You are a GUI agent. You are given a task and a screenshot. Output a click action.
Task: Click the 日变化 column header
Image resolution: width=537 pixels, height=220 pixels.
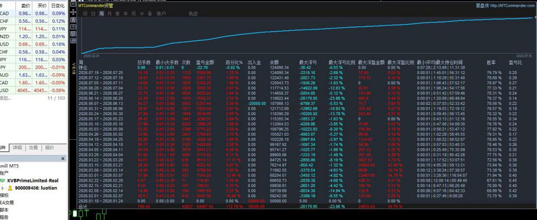coord(58,5)
